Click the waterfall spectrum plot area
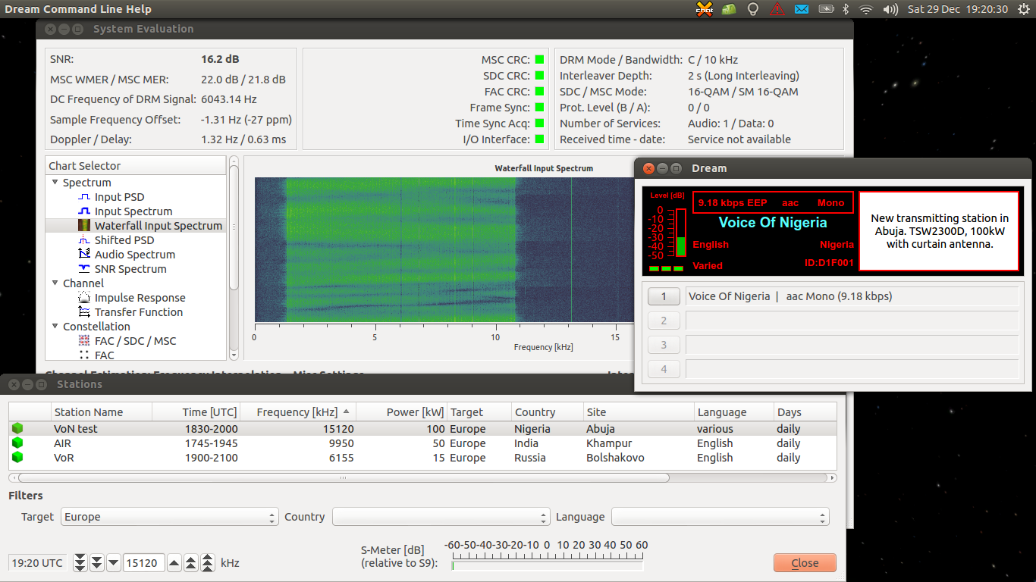This screenshot has height=582, width=1036. tap(444, 250)
